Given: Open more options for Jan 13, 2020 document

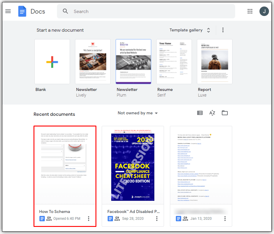Looking at the screenshot, I should point(225,219).
